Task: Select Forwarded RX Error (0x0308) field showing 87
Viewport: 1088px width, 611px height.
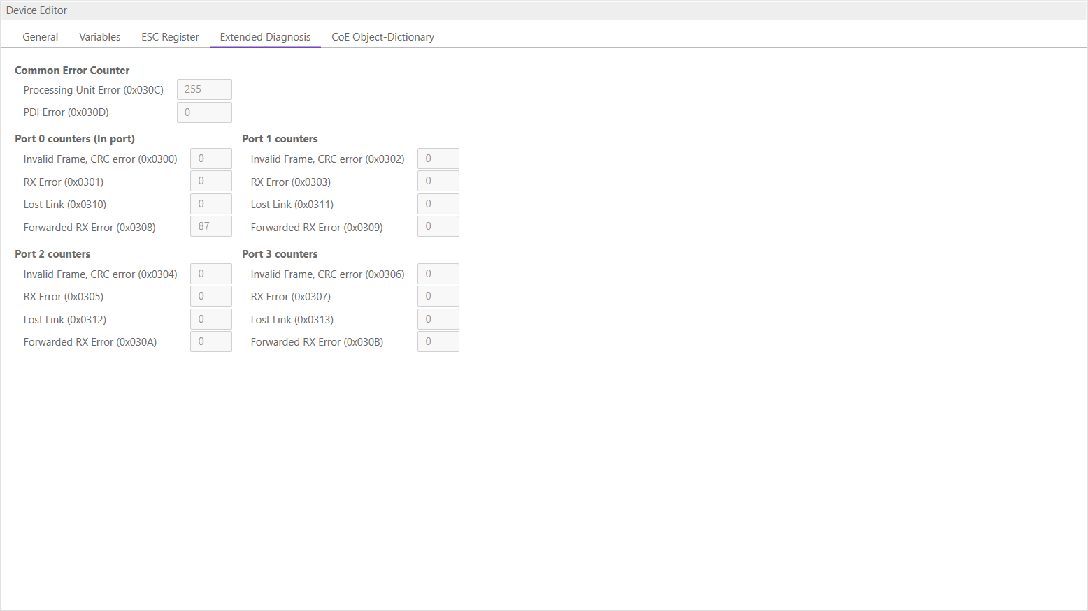Action: tap(210, 226)
